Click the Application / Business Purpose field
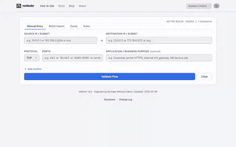Viewport: 236px width, 147px height. pos(159,58)
